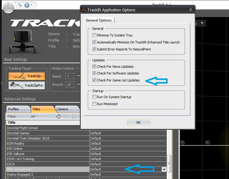This screenshot has height=179, width=229.
Task: Select Elite: Dangerous title row
Action: 48,169
